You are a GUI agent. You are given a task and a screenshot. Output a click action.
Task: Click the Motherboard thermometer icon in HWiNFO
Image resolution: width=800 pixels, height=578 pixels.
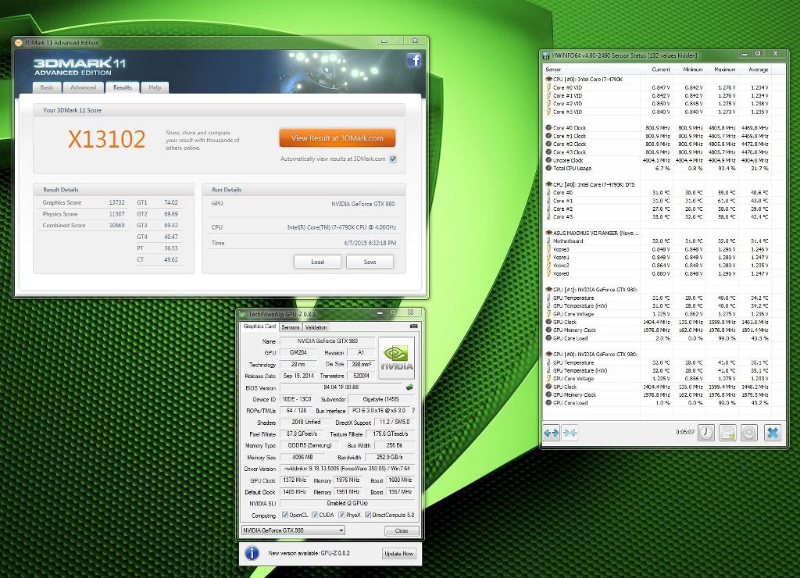[548, 241]
